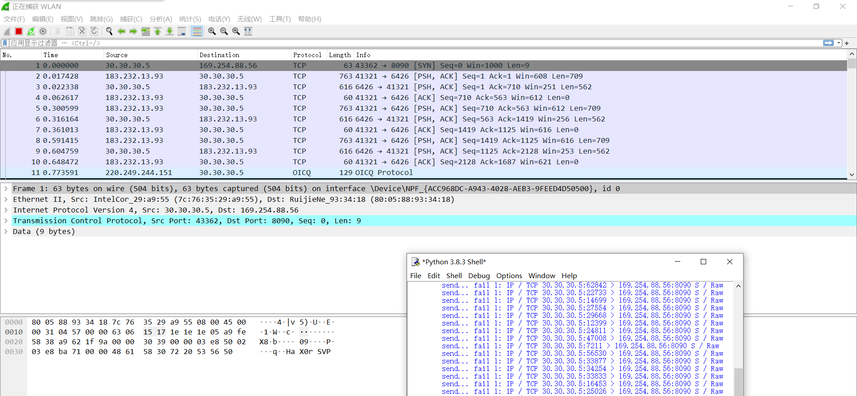Select packet 2 from 183.232.13.93
The image size is (857, 396).
[x=424, y=76]
